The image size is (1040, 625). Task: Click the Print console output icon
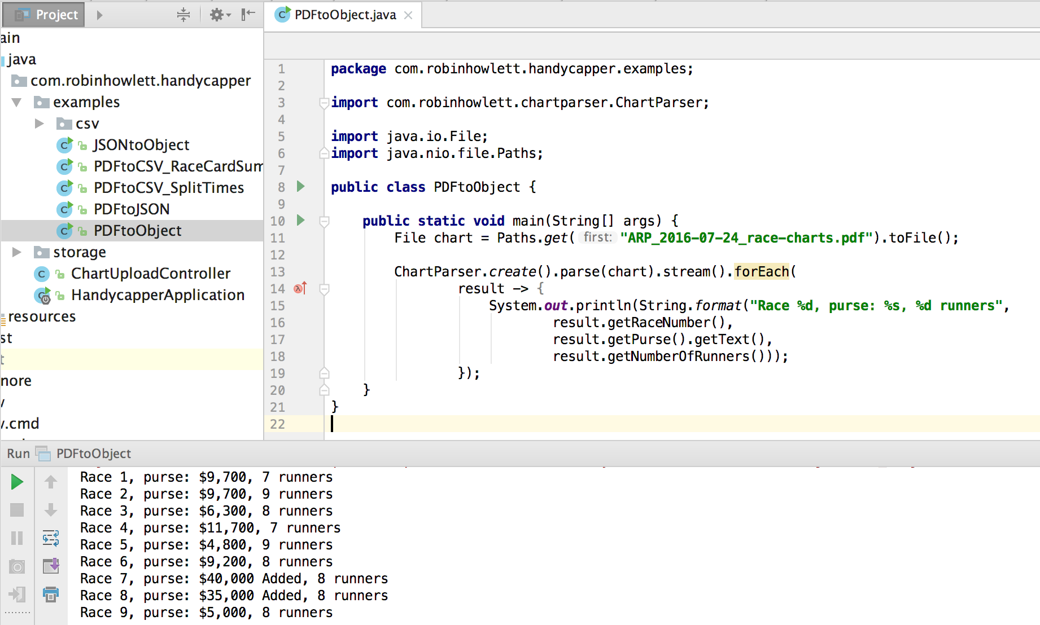[51, 594]
